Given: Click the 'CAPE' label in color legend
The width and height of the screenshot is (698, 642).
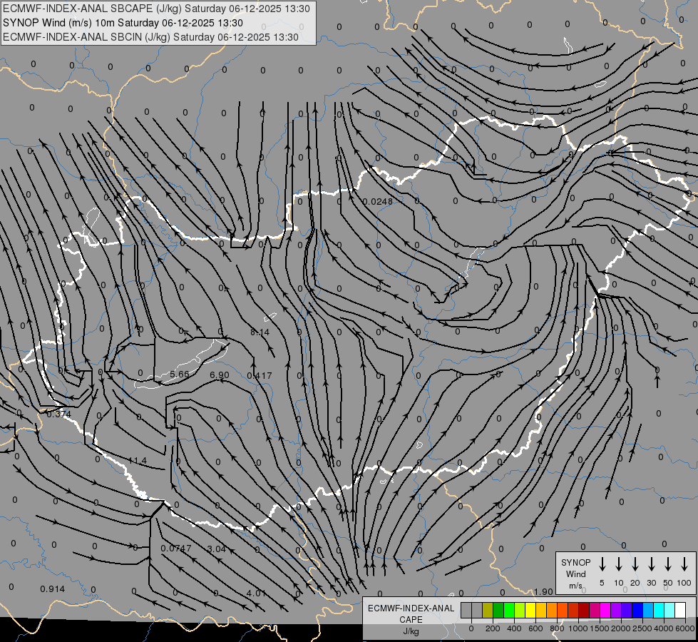Looking at the screenshot, I should [411, 619].
